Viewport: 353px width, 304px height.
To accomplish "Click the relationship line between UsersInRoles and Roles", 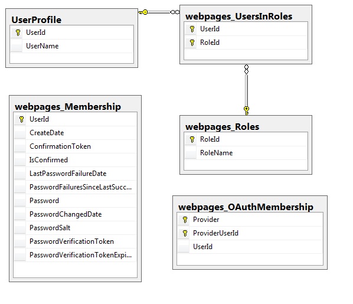I will [x=247, y=90].
